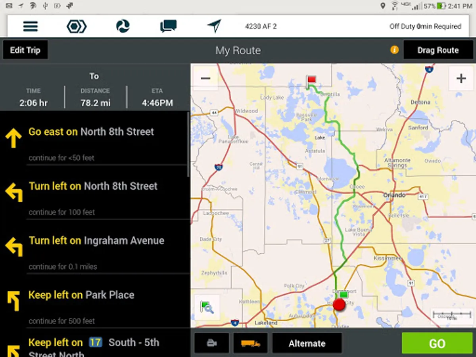The height and width of the screenshot is (357, 476).
Task: Tap the 4230 AF 2 vehicle label
Action: (261, 27)
